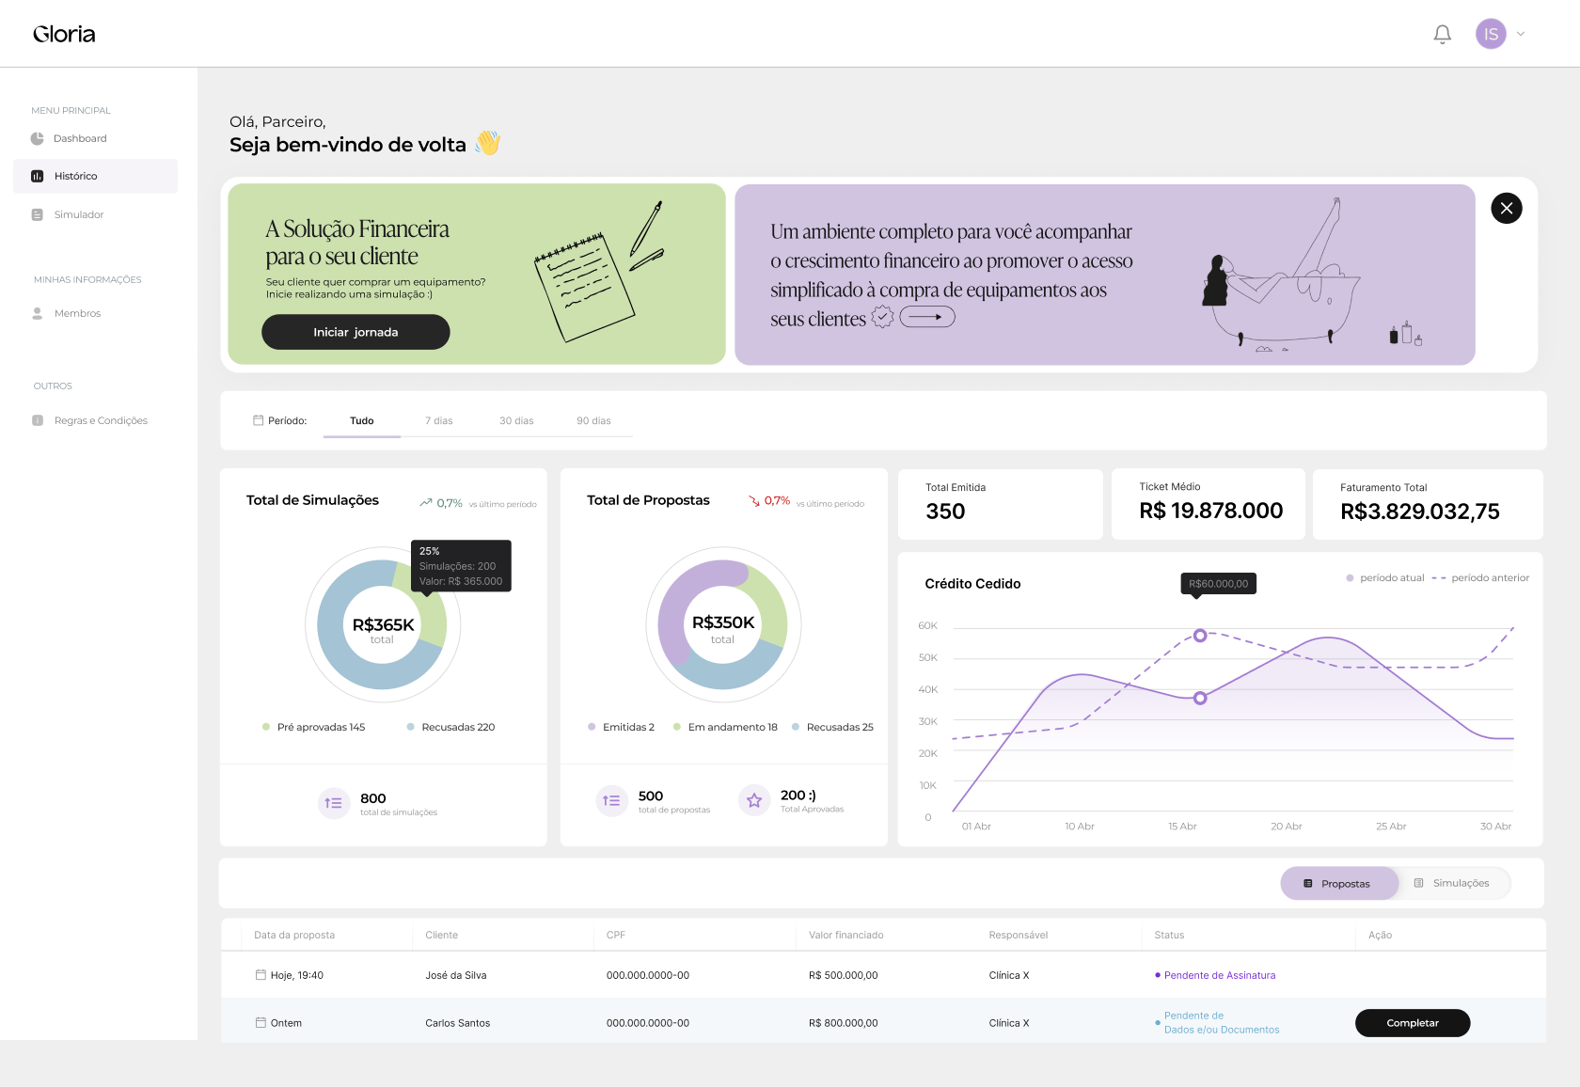Select the 7 dias period tab

439,420
